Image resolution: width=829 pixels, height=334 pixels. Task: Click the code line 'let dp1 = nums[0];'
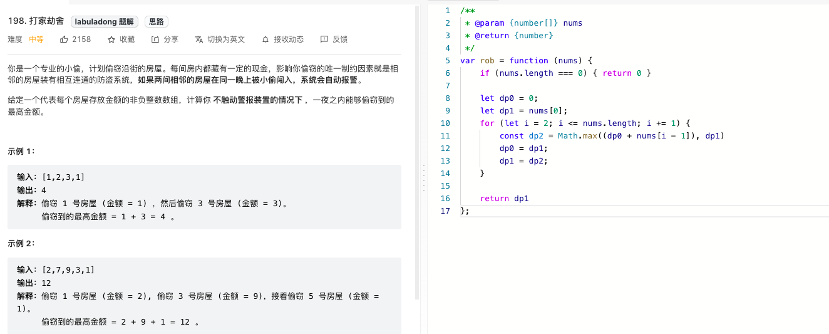click(x=523, y=111)
